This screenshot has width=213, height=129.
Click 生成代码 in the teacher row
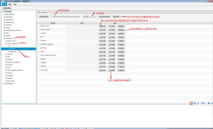click(x=103, y=67)
